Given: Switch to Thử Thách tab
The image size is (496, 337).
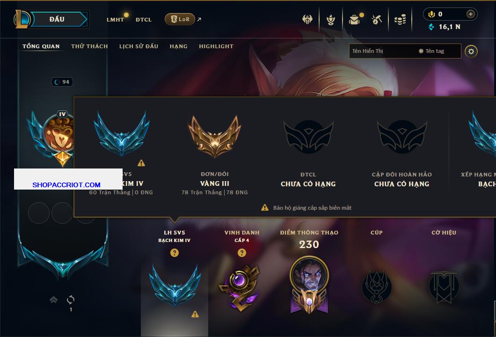Looking at the screenshot, I should (89, 46).
